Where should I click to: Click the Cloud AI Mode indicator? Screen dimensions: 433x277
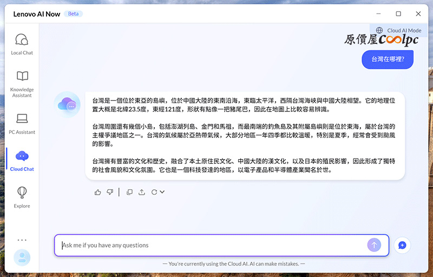[x=399, y=30]
